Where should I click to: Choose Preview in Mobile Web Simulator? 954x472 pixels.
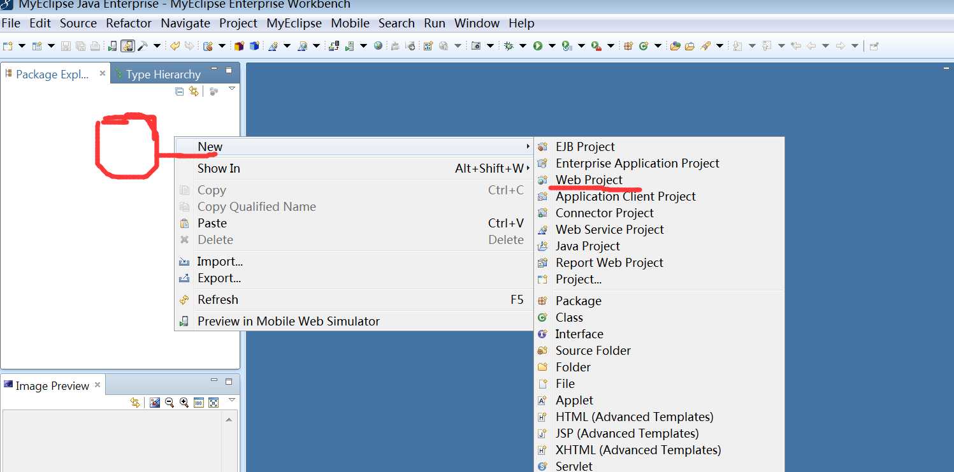coord(289,322)
